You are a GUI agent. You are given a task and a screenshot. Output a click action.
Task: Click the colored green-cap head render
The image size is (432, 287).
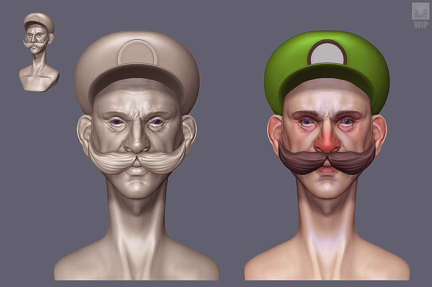click(x=327, y=156)
